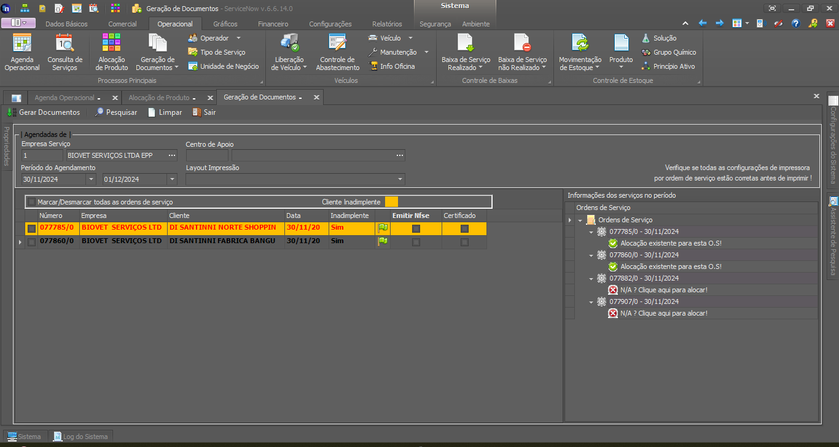Click Gerar Documentos button
Image resolution: width=839 pixels, height=447 pixels.
43,112
